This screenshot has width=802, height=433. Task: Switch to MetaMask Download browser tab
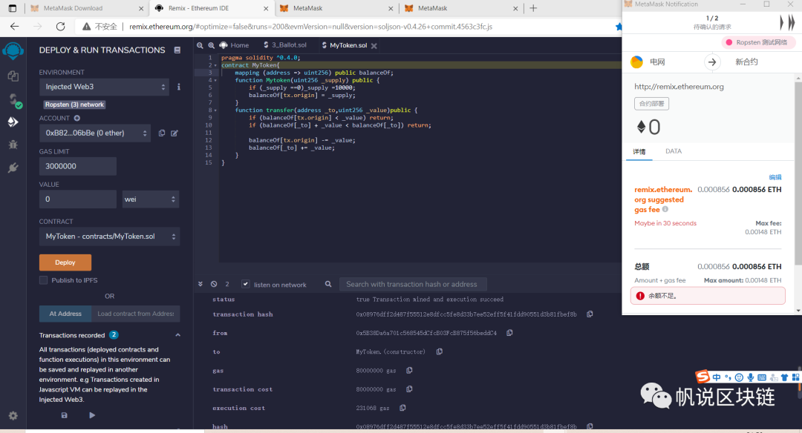coord(87,8)
